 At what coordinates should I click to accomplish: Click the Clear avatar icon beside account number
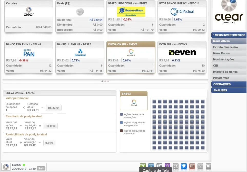pos(6,167)
